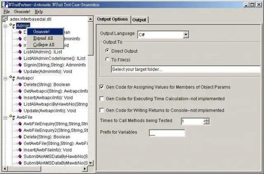
Task: Collapse the AwbFile tree node
Action: pos(5,118)
